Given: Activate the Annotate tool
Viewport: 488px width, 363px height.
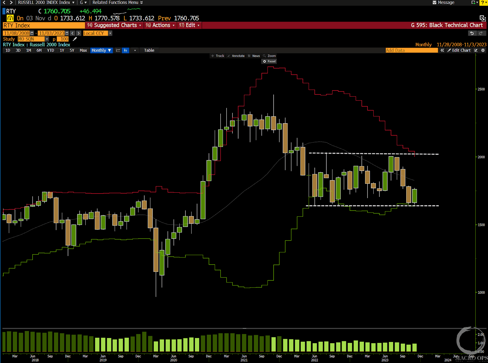Looking at the screenshot, I should 236,56.
